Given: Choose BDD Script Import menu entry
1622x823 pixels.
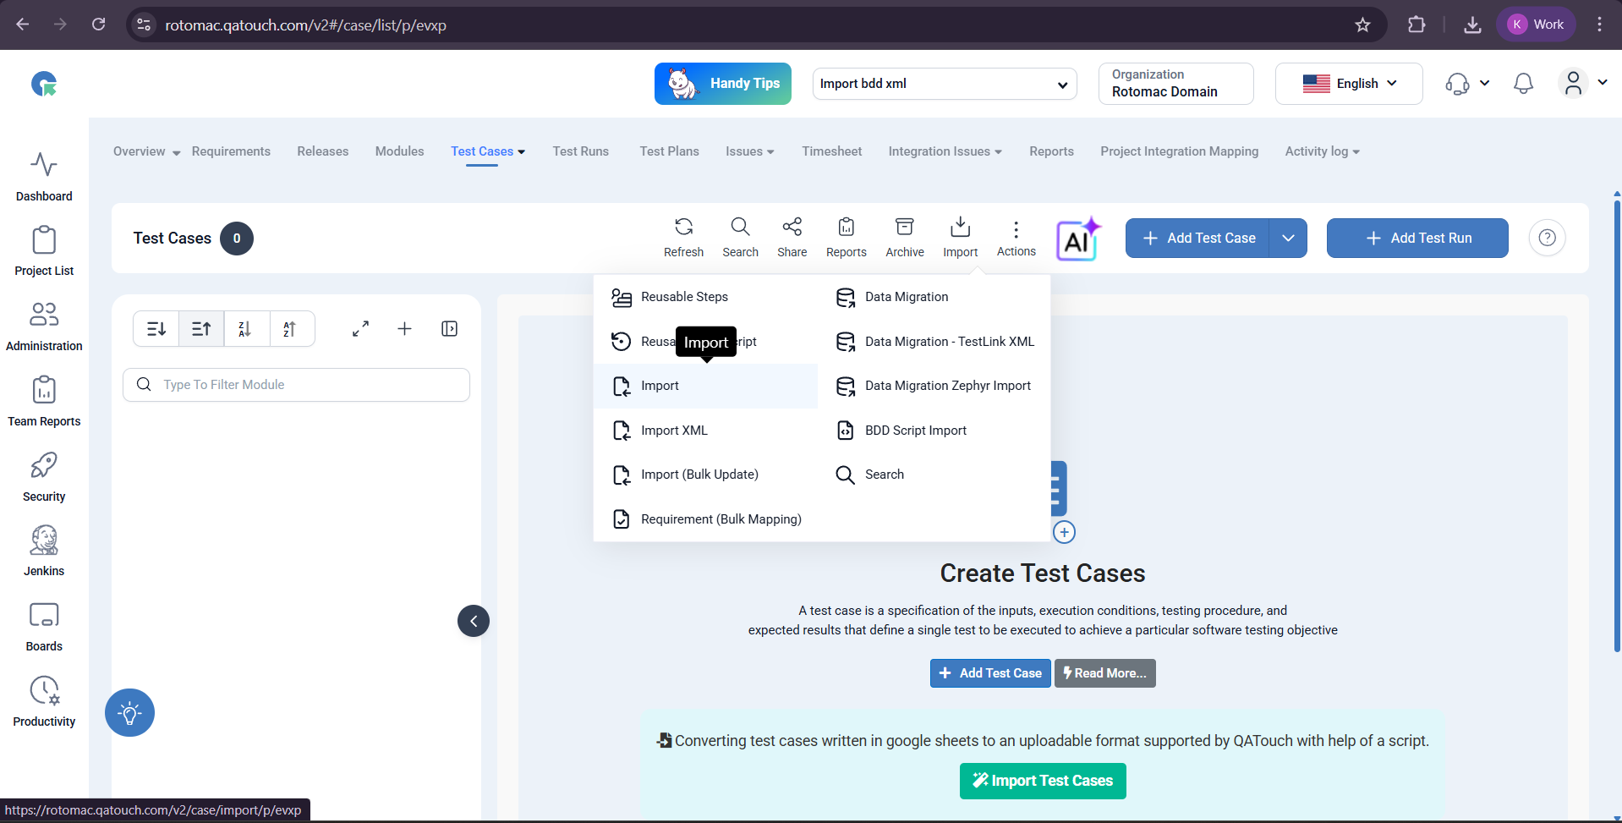Looking at the screenshot, I should 915,431.
